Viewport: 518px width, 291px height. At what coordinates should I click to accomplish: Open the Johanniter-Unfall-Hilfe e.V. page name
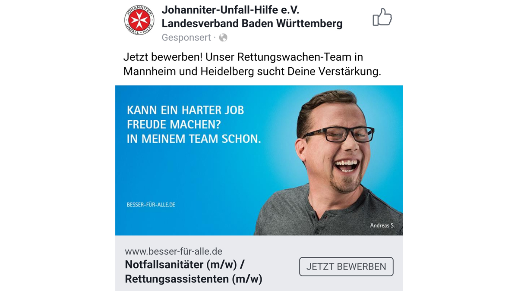231,9
